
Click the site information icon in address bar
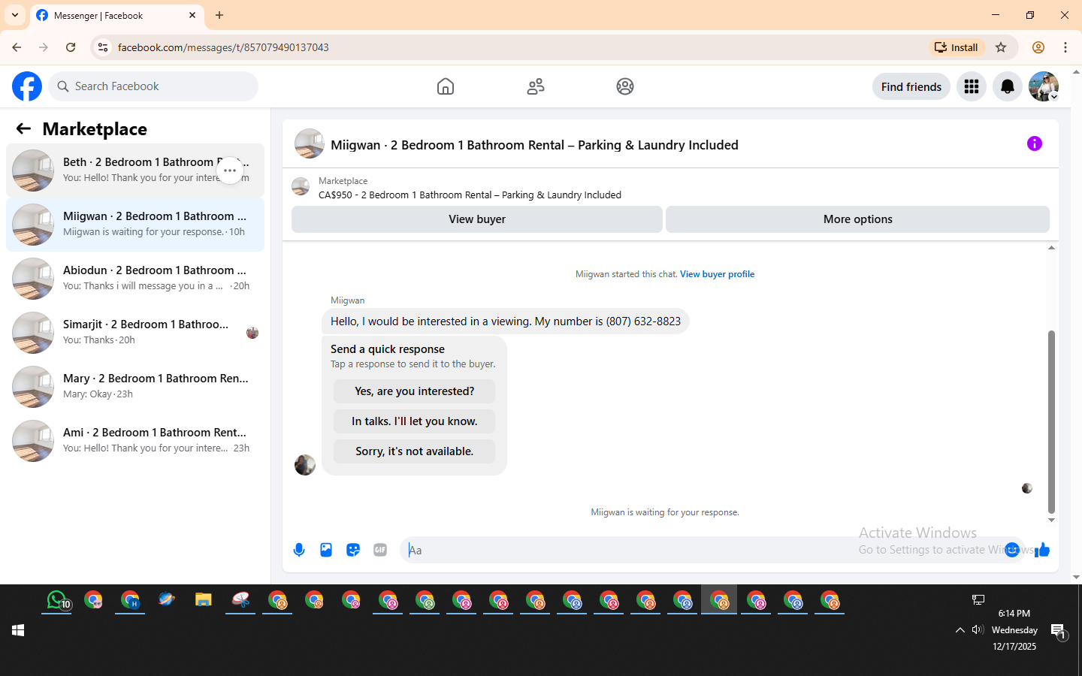pos(103,47)
